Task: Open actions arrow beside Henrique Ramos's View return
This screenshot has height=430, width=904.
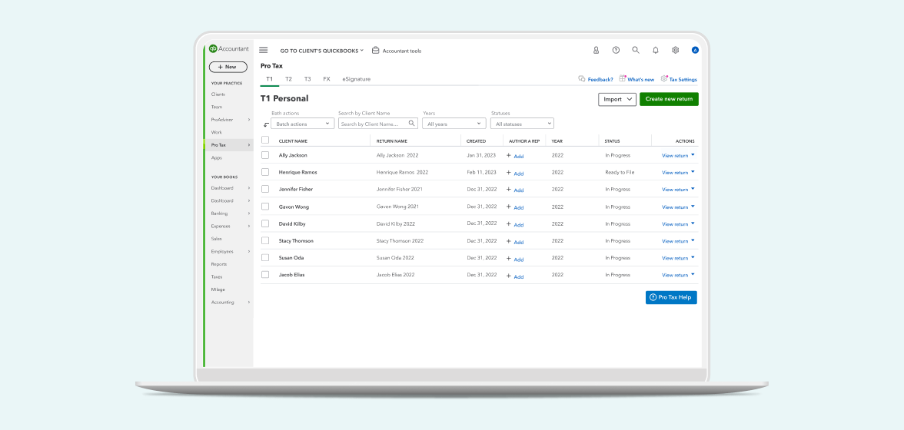Action: coord(693,171)
